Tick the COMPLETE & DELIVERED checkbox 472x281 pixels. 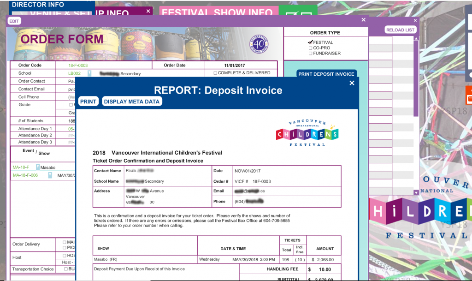click(215, 73)
